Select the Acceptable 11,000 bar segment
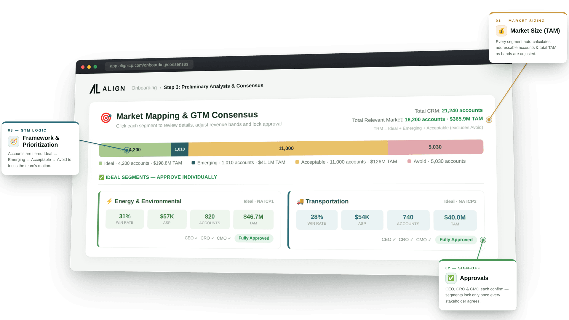This screenshot has width=569, height=320. tap(288, 148)
